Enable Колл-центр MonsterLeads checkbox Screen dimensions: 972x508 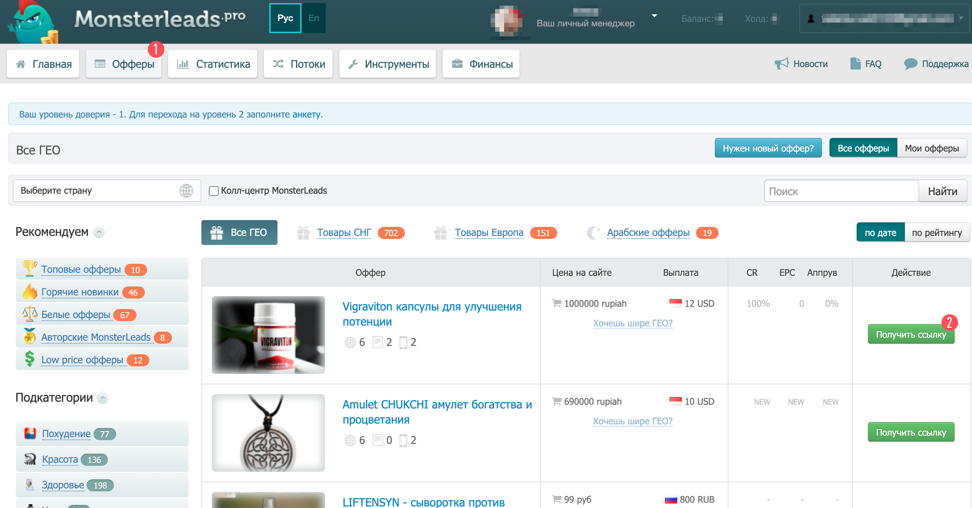(x=213, y=191)
